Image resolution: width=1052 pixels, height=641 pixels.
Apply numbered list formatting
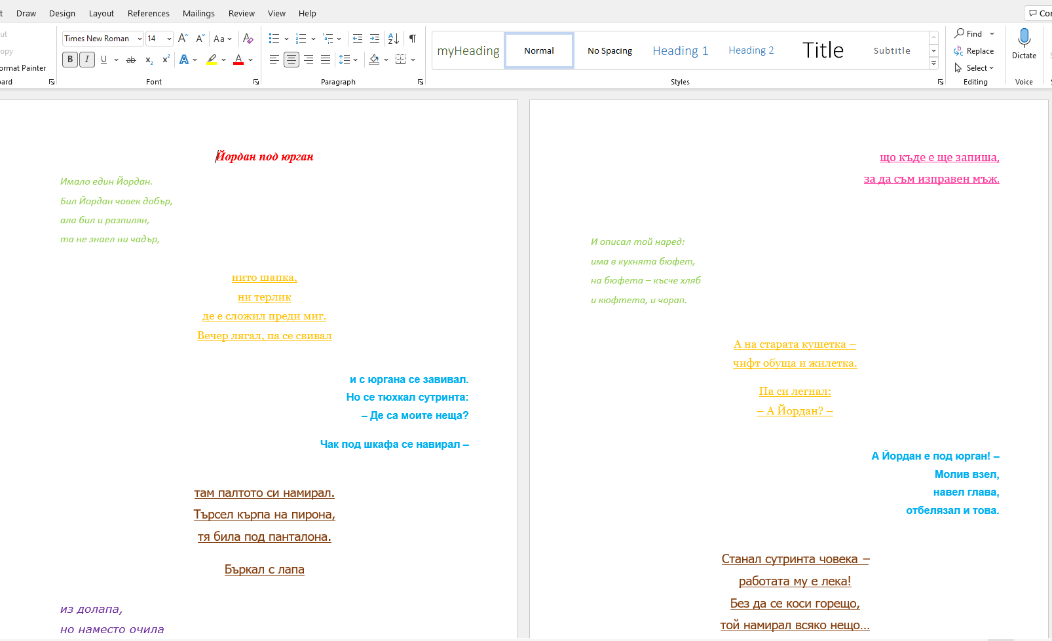pos(301,39)
